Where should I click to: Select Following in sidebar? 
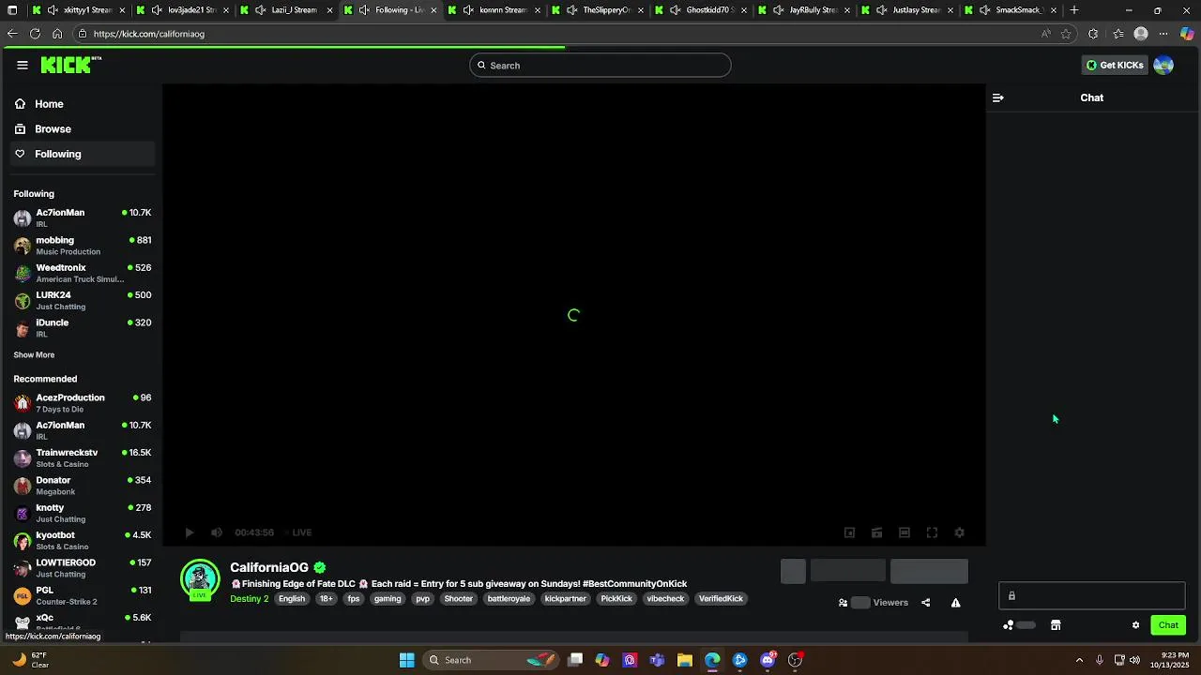point(83,154)
